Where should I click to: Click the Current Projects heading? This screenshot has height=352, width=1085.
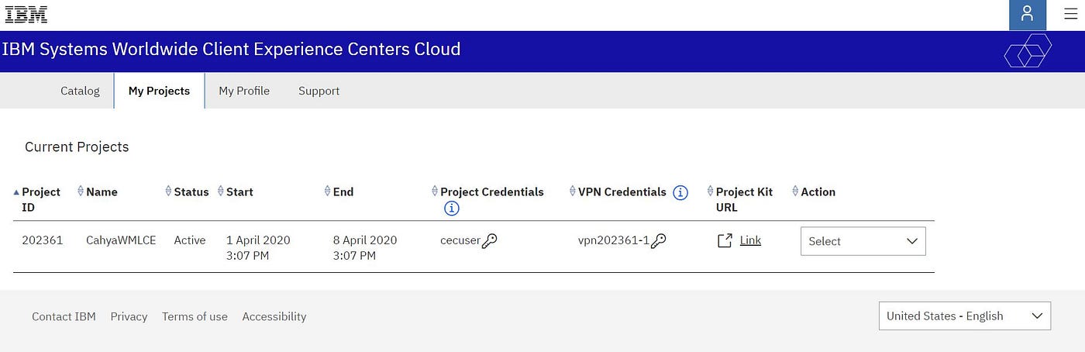point(77,147)
